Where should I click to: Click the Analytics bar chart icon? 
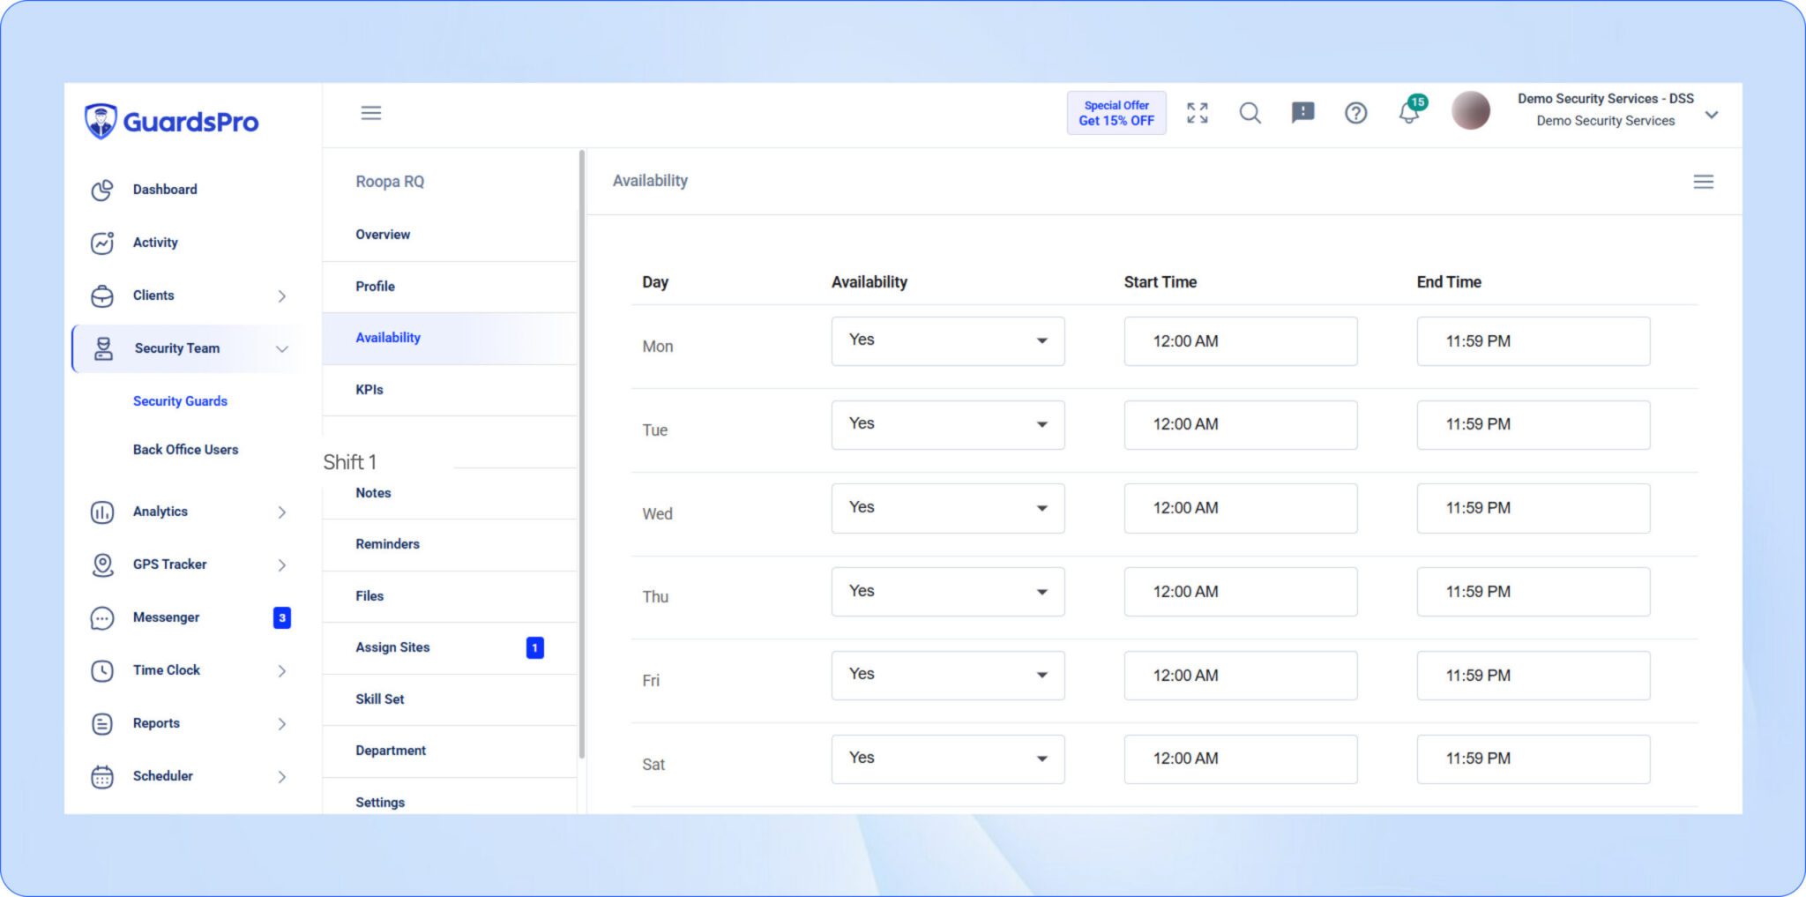102,512
